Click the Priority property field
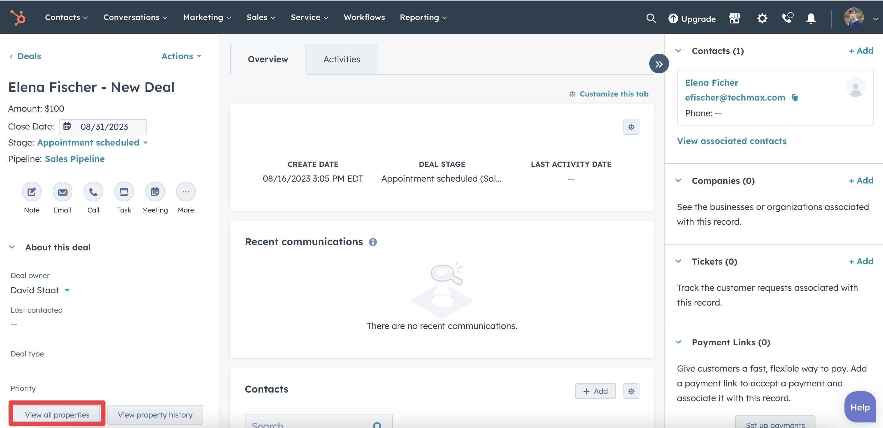 tap(23, 389)
